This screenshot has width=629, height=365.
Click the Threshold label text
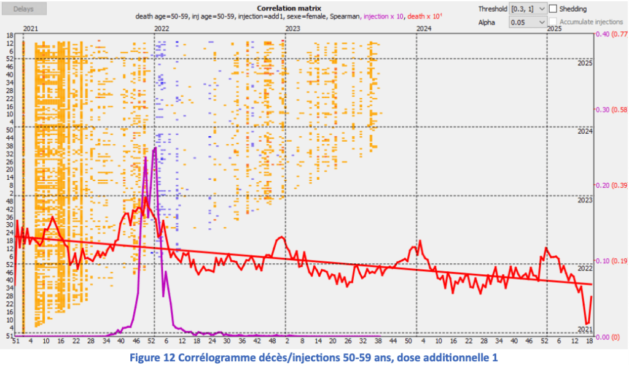point(492,9)
